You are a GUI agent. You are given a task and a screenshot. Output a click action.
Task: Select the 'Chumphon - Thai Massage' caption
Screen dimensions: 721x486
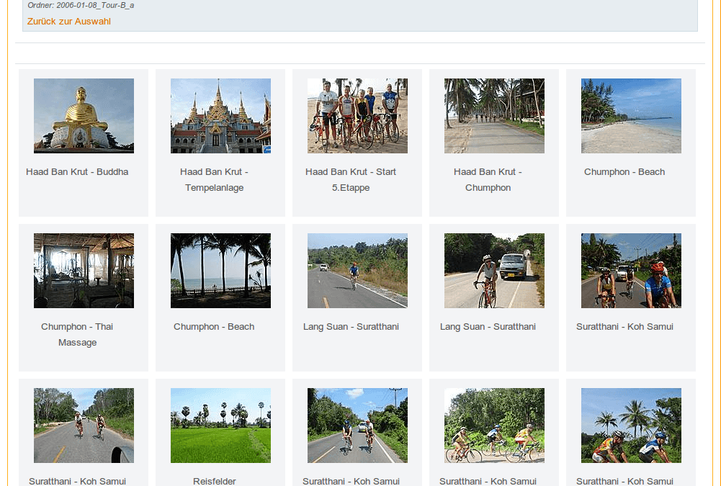(77, 335)
